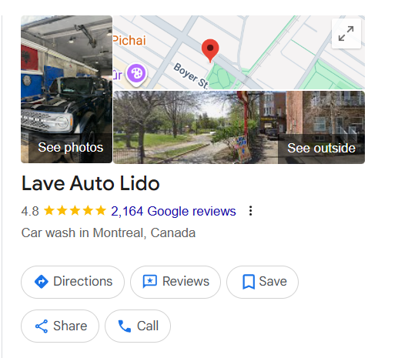The width and height of the screenshot is (398, 358).
Task: View See photos car wash thumbnail
Action: click(x=67, y=89)
